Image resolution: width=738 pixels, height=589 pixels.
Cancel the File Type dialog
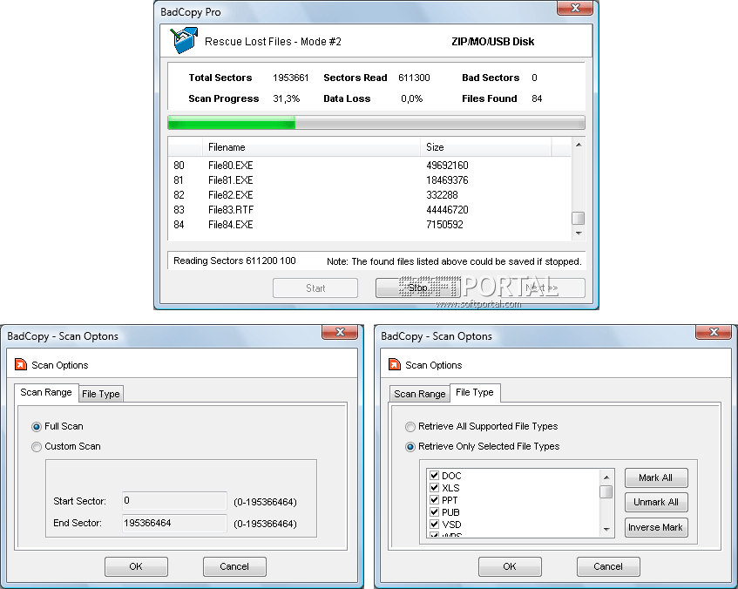pos(608,566)
